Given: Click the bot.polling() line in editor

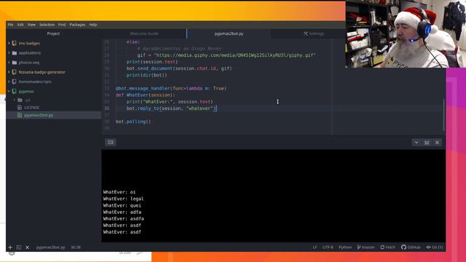Looking at the screenshot, I should [133, 122].
